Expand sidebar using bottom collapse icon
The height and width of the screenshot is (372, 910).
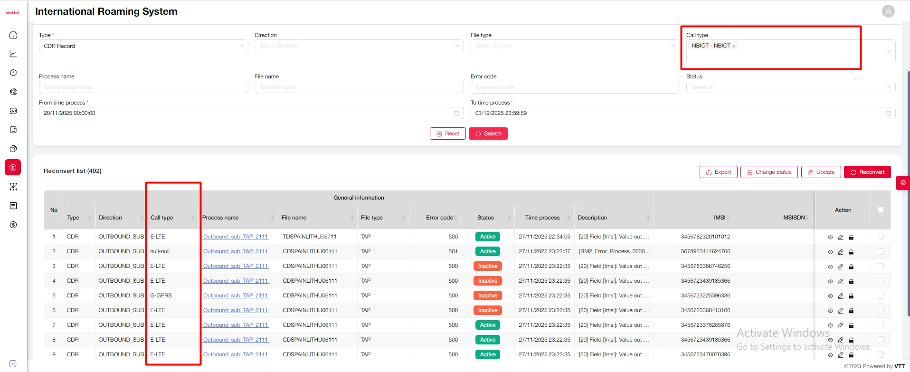tap(13, 363)
